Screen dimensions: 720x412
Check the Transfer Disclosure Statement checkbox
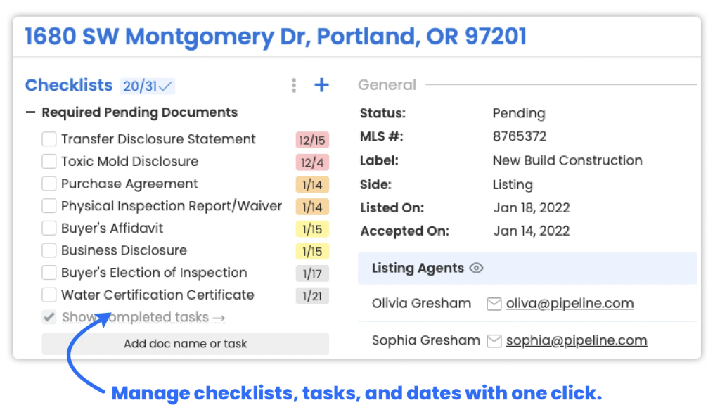click(x=49, y=139)
